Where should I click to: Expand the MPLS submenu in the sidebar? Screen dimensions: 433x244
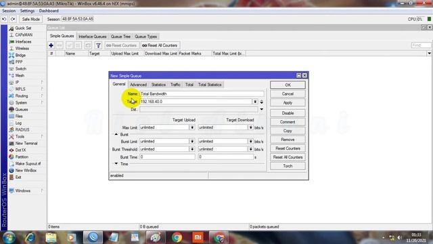42,89
